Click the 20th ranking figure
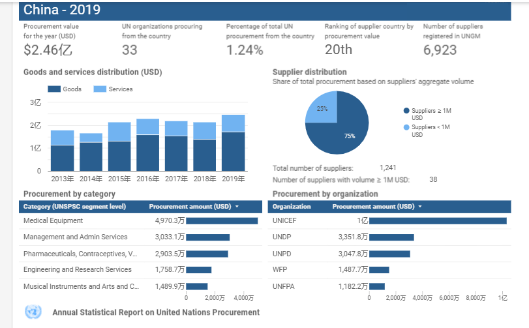529x328 pixels. (x=339, y=50)
